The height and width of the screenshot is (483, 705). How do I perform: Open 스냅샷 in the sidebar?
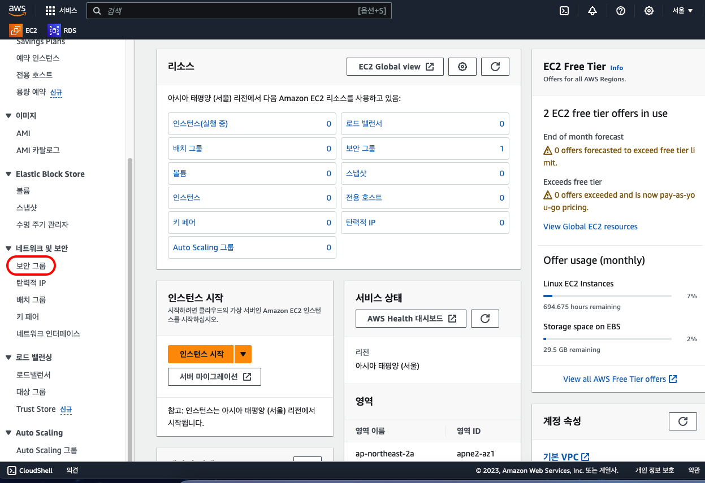tap(27, 208)
